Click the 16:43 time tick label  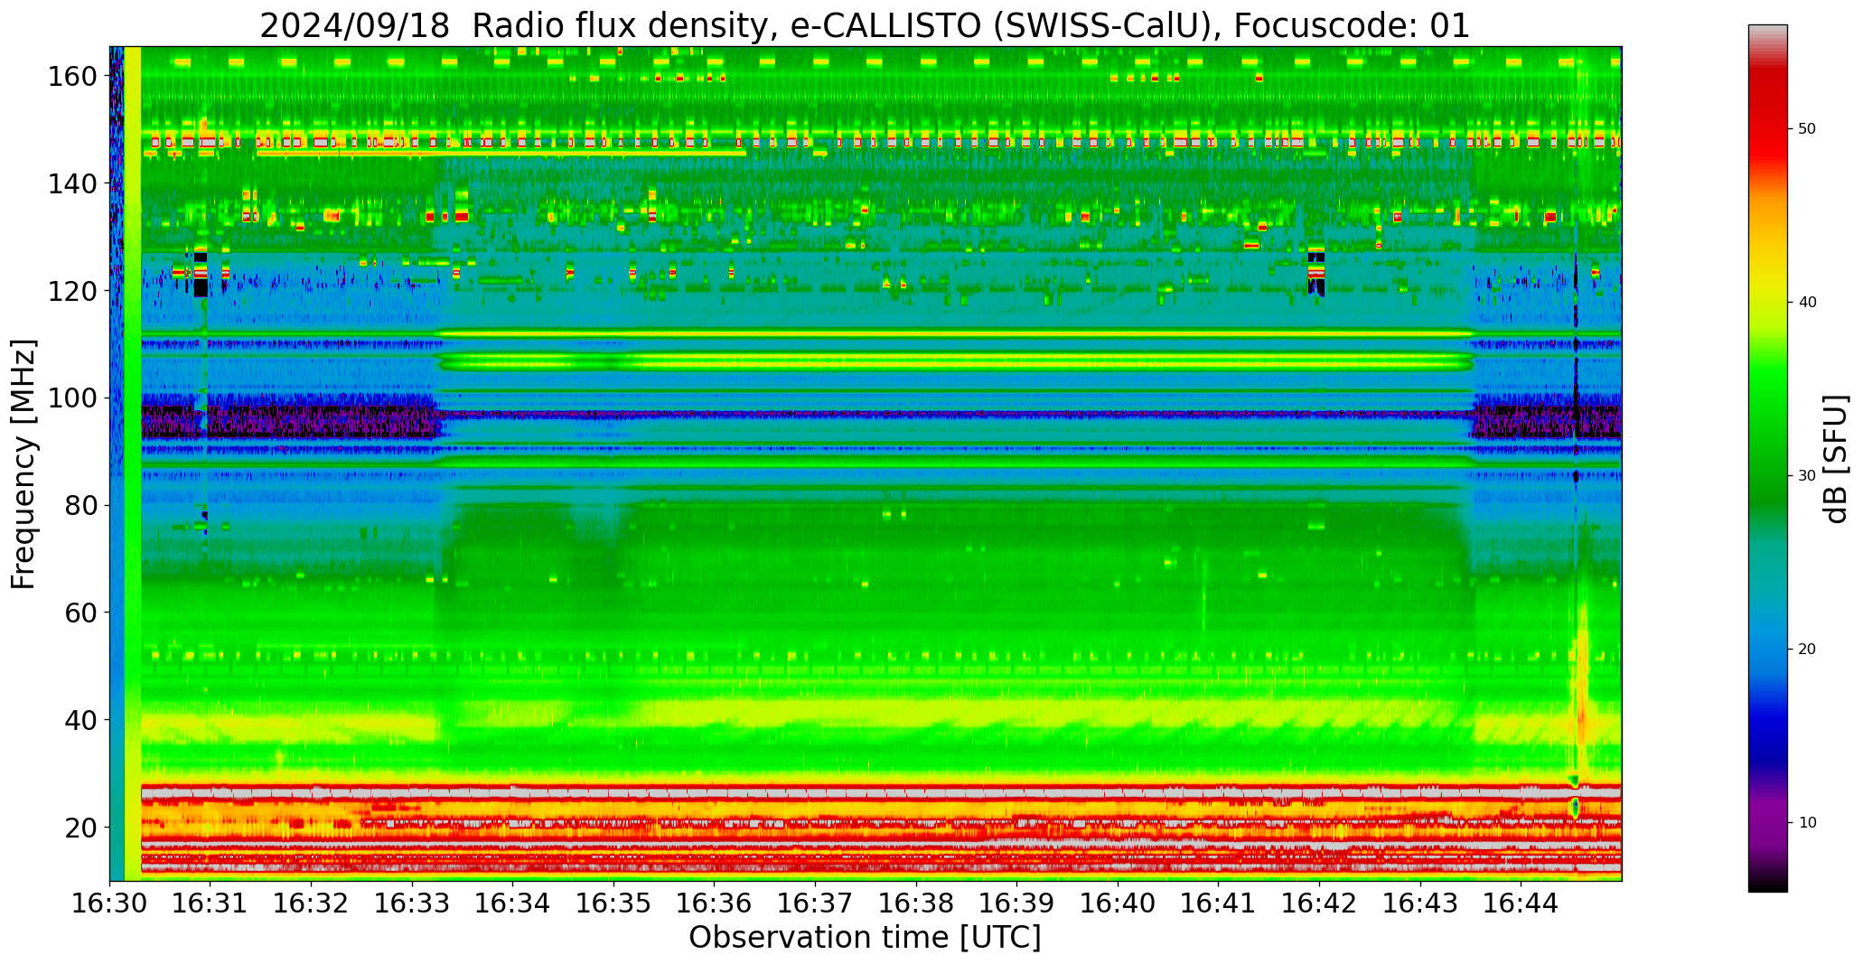[1419, 903]
